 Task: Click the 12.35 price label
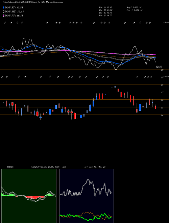159,67
